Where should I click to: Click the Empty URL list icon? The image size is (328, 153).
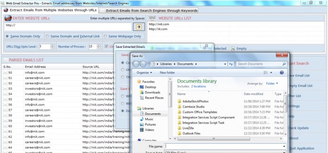(x=233, y=49)
